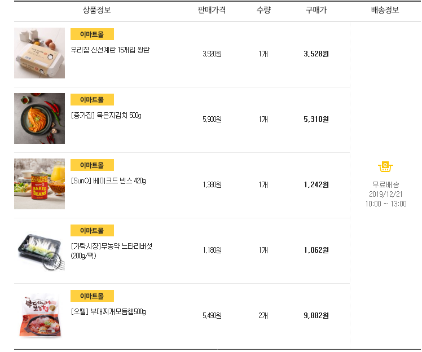Open the 느타리버섯 mushroom product thumbnail

pyautogui.click(x=39, y=249)
